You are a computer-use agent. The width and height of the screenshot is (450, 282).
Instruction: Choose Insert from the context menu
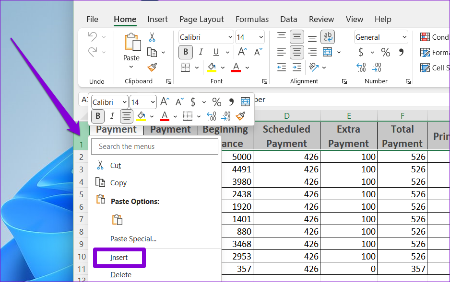tap(119, 258)
